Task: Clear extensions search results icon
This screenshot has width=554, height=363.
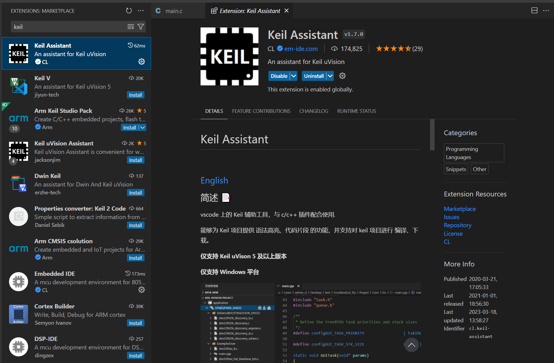Action: (131, 27)
